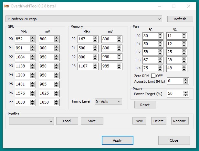Increase GPU P0 MHz with up arrow
Screen dimensions: 199x151
(x=32, y=38)
